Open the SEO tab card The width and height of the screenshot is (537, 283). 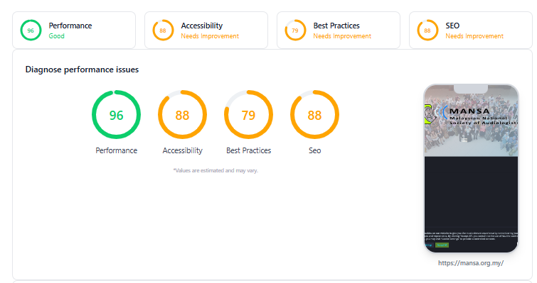[x=471, y=30]
